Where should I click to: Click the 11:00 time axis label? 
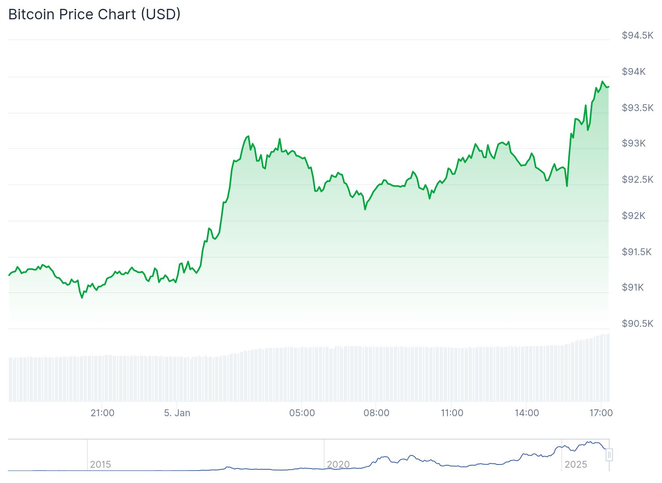[452, 413]
